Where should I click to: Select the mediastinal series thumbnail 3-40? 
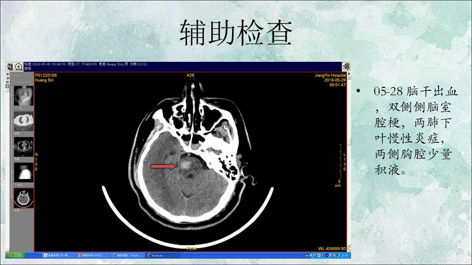pos(24,147)
